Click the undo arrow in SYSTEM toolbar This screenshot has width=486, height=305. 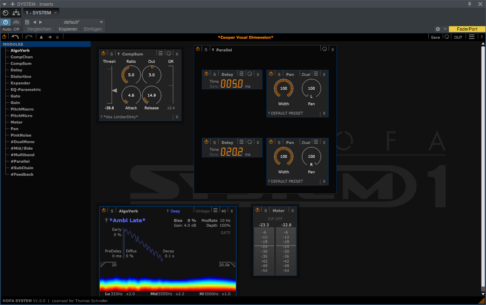pos(15,37)
